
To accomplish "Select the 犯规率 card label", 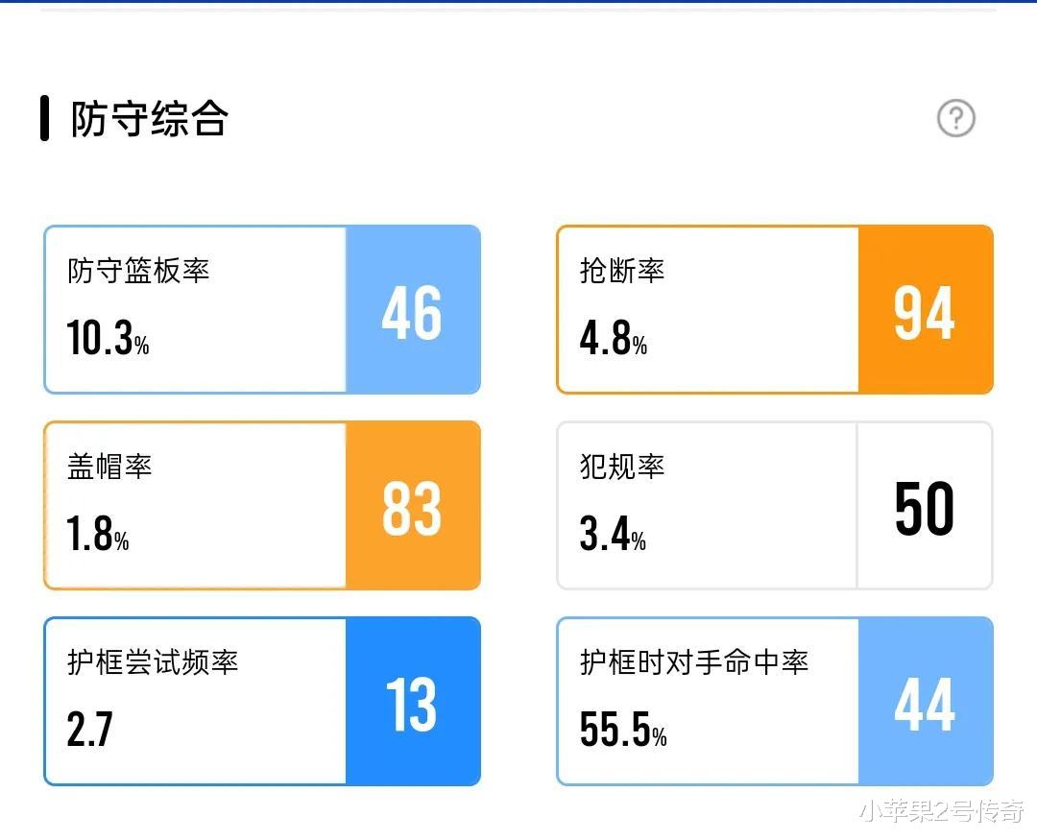I will pyautogui.click(x=622, y=467).
